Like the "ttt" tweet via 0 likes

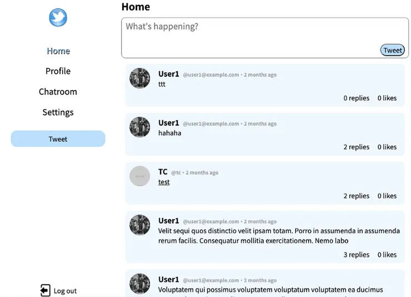pyautogui.click(x=387, y=98)
